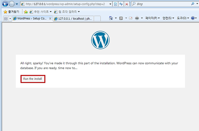Expand the Bing search options dropdown
This screenshot has height=131, width=199.
point(197,4)
